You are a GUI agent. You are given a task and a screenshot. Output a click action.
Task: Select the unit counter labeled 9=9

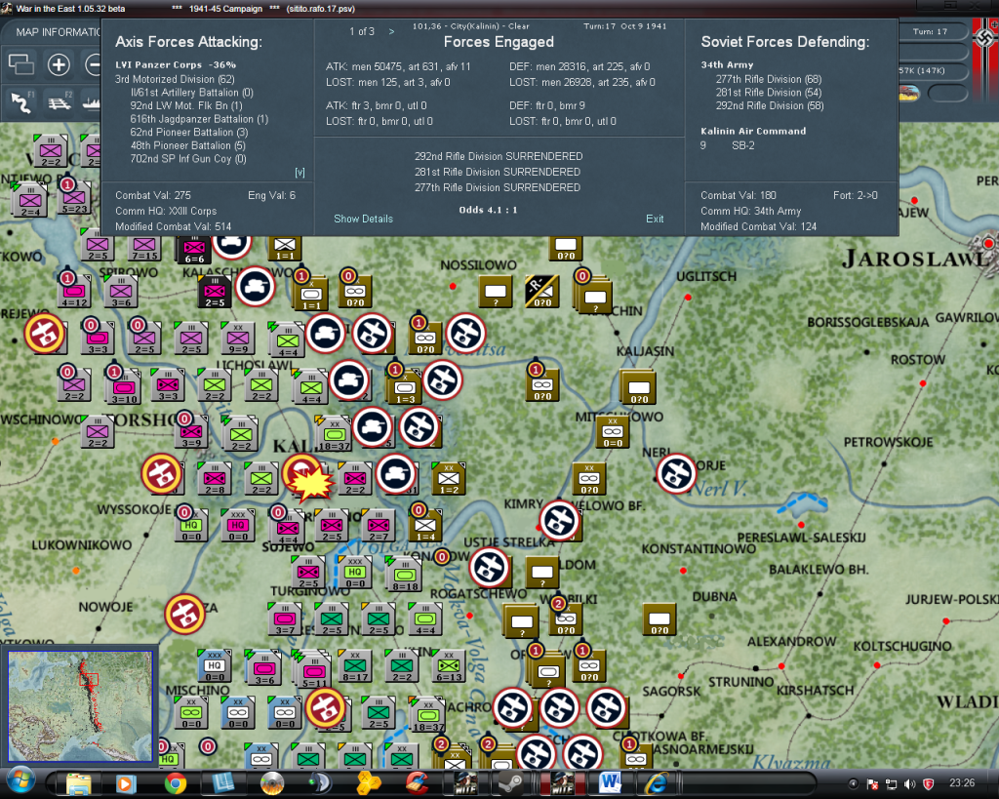click(x=238, y=339)
